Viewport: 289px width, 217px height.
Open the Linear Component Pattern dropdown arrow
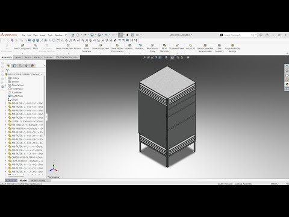point(68,53)
